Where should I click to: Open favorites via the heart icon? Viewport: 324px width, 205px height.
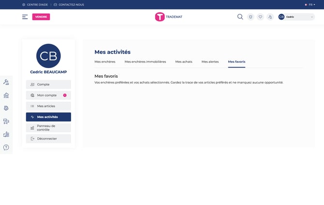click(260, 17)
